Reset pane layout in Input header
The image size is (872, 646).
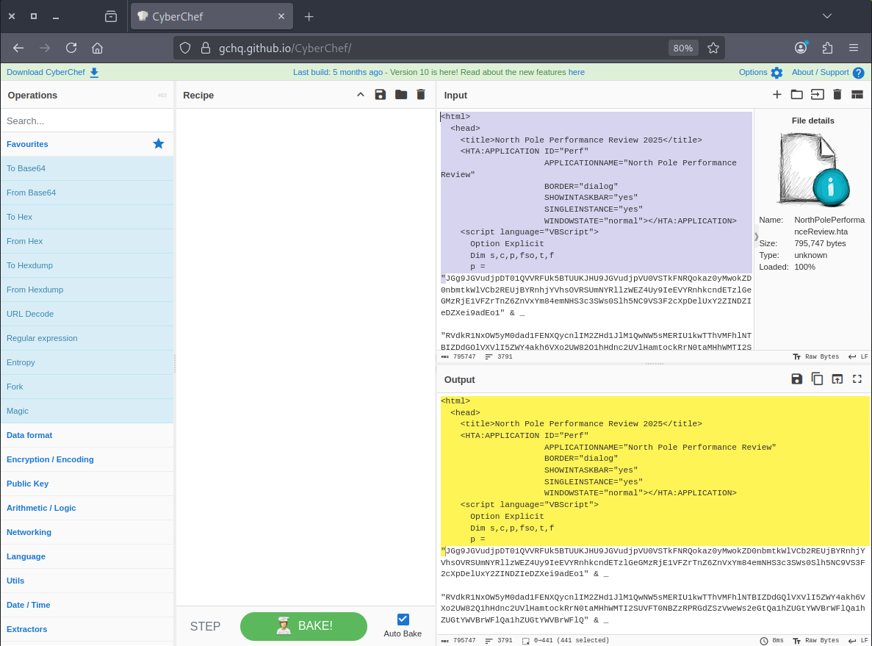click(857, 94)
